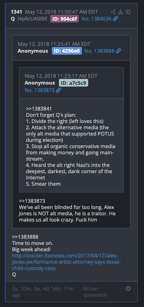This screenshot has height=307, width=144.
Task: Download post 1341 with the download icon
Action: click(x=121, y=12)
